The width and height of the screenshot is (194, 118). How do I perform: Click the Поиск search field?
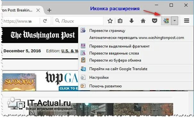click(78, 21)
